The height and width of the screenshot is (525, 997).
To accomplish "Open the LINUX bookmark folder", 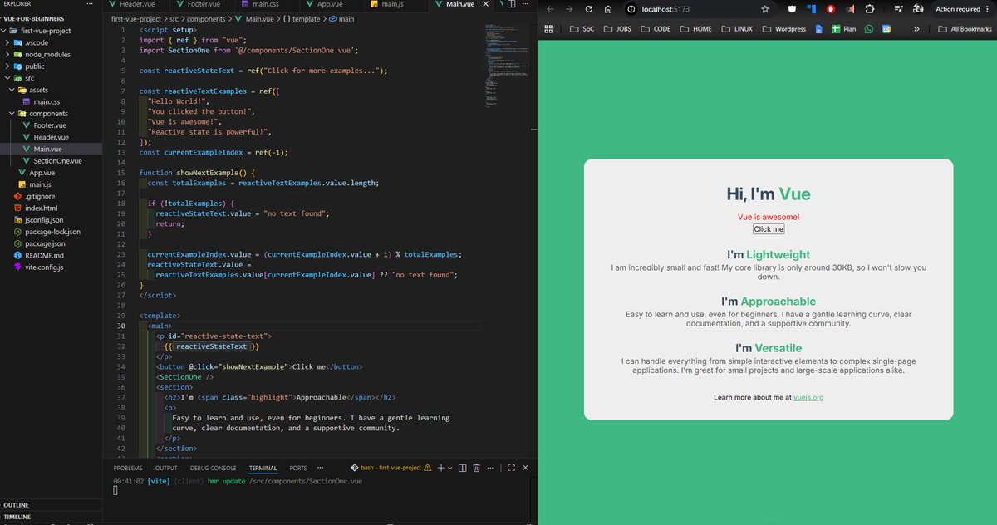I will pos(737,29).
